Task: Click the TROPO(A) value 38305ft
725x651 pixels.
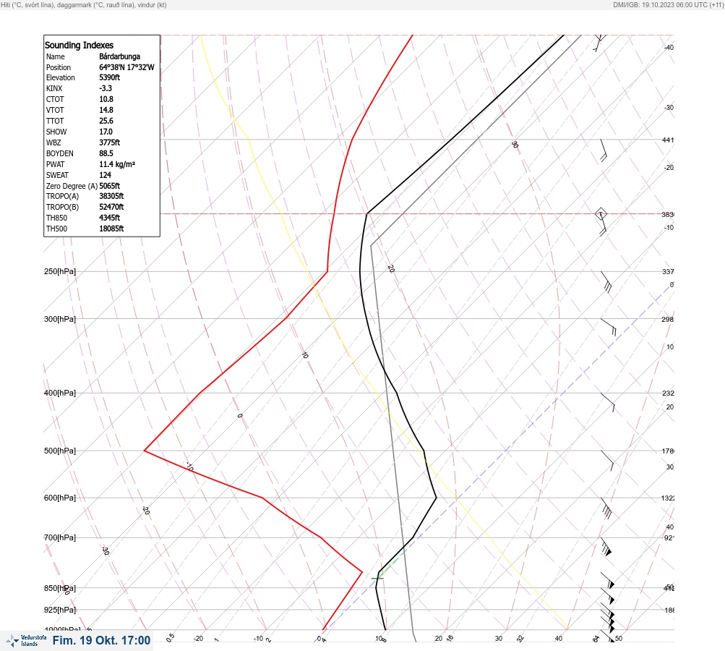Action: (111, 196)
